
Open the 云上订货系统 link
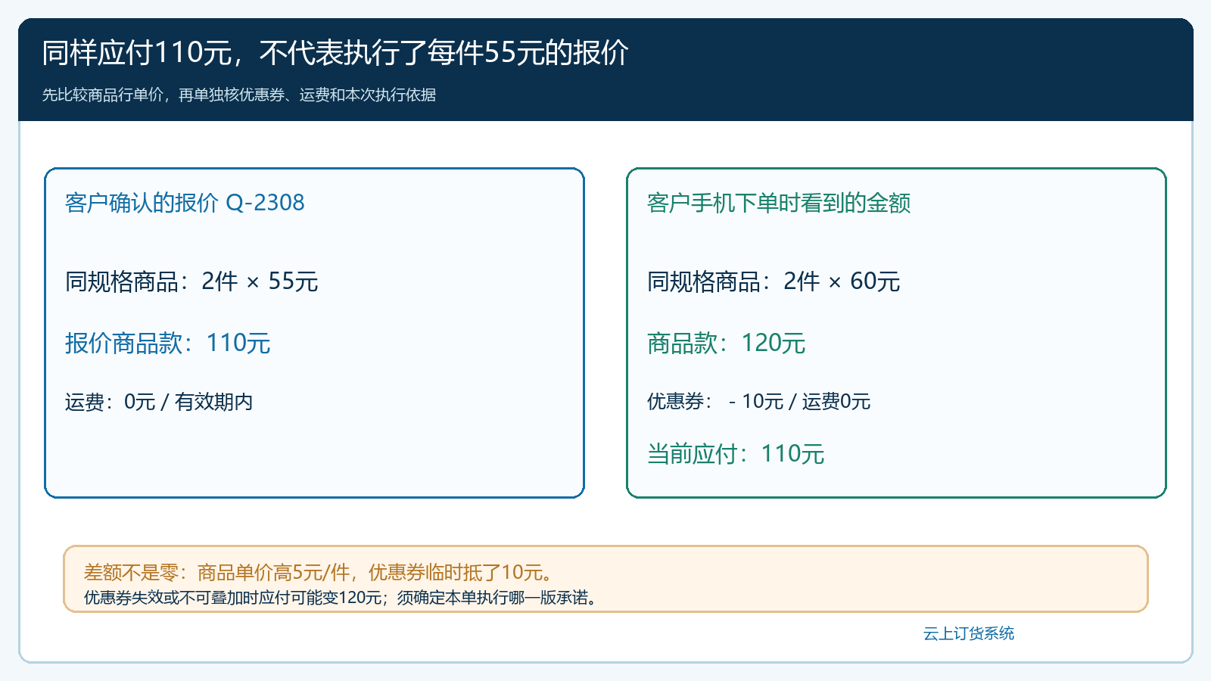coord(968,633)
